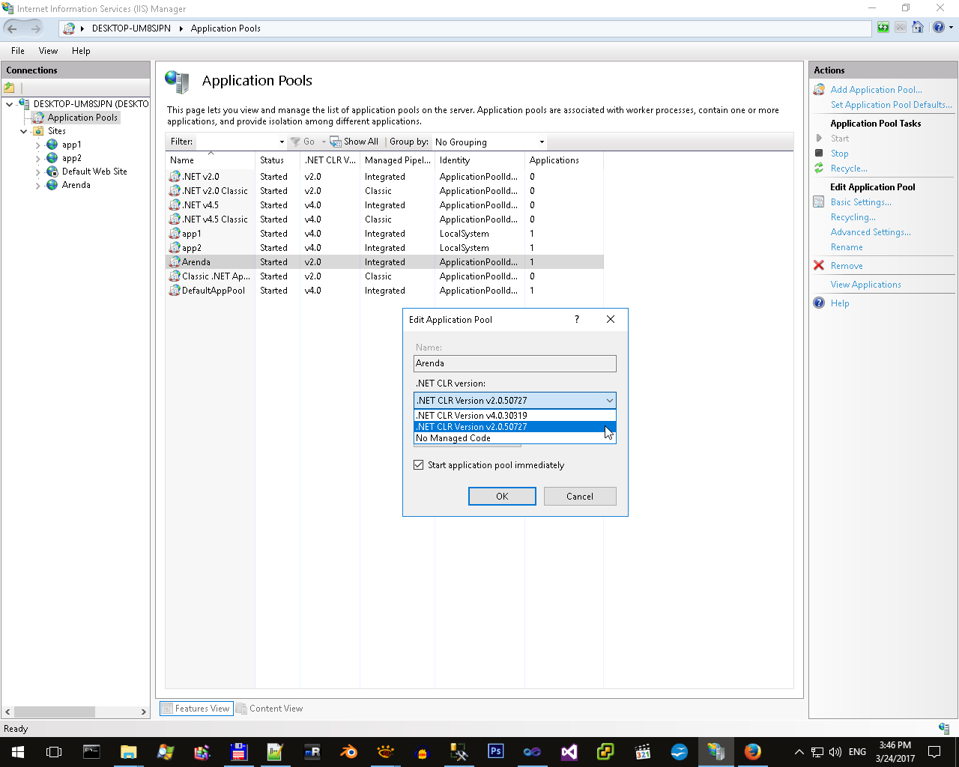Expand the Default Web Site node
The width and height of the screenshot is (959, 767).
(38, 172)
